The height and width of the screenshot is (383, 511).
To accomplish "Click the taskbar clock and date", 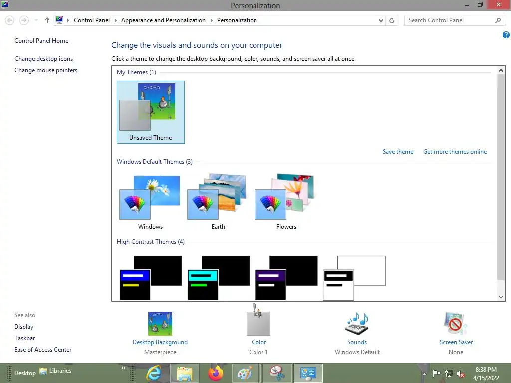I will pyautogui.click(x=486, y=374).
